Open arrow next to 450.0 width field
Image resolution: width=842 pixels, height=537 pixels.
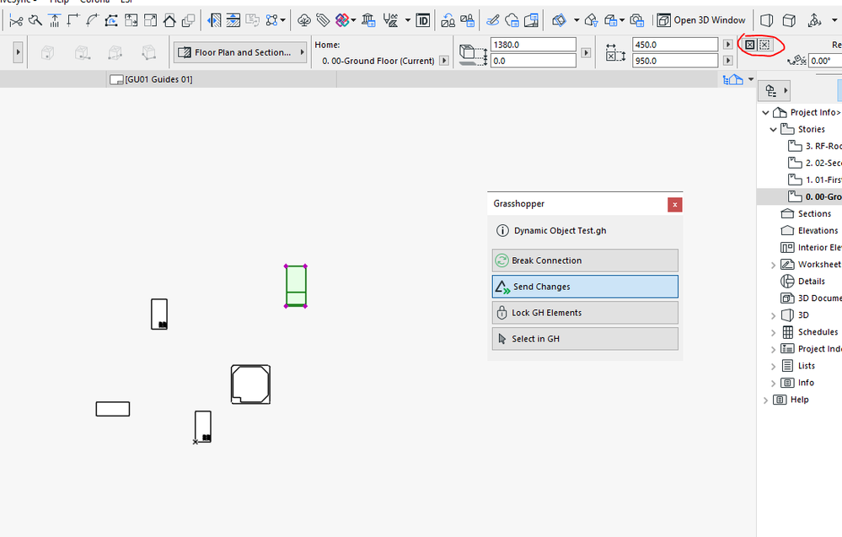[728, 45]
